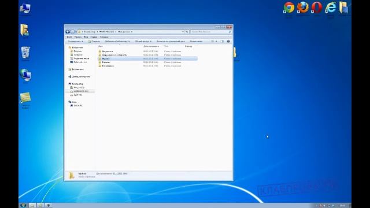
Task: Open Недавние места in navigation pane
Action: point(81,58)
